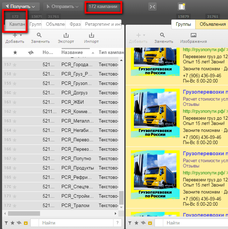Screen dimensions: 228x229
Task: Switch to the right-panel Группы tab
Action: 183,24
